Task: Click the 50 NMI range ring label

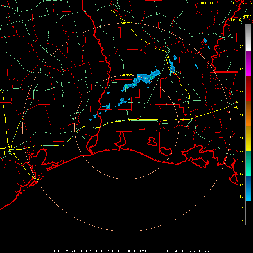Action: 126,75
